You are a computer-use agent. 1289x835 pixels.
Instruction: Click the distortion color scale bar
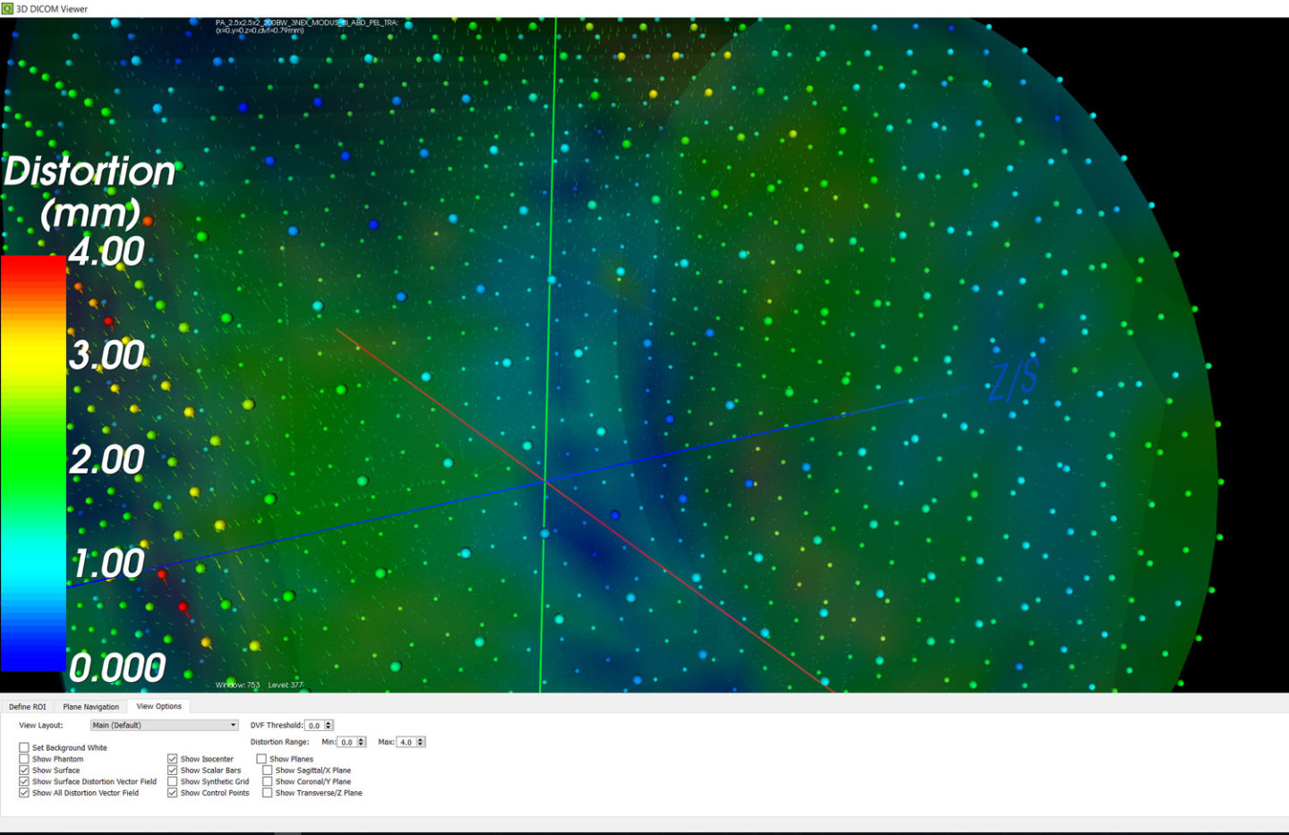(x=33, y=463)
